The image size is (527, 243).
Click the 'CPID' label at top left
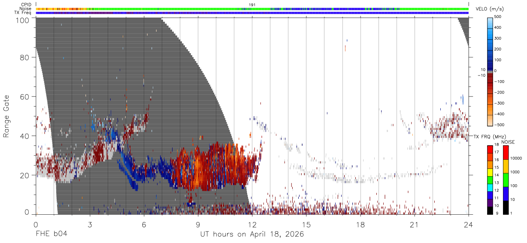[x=26, y=5]
